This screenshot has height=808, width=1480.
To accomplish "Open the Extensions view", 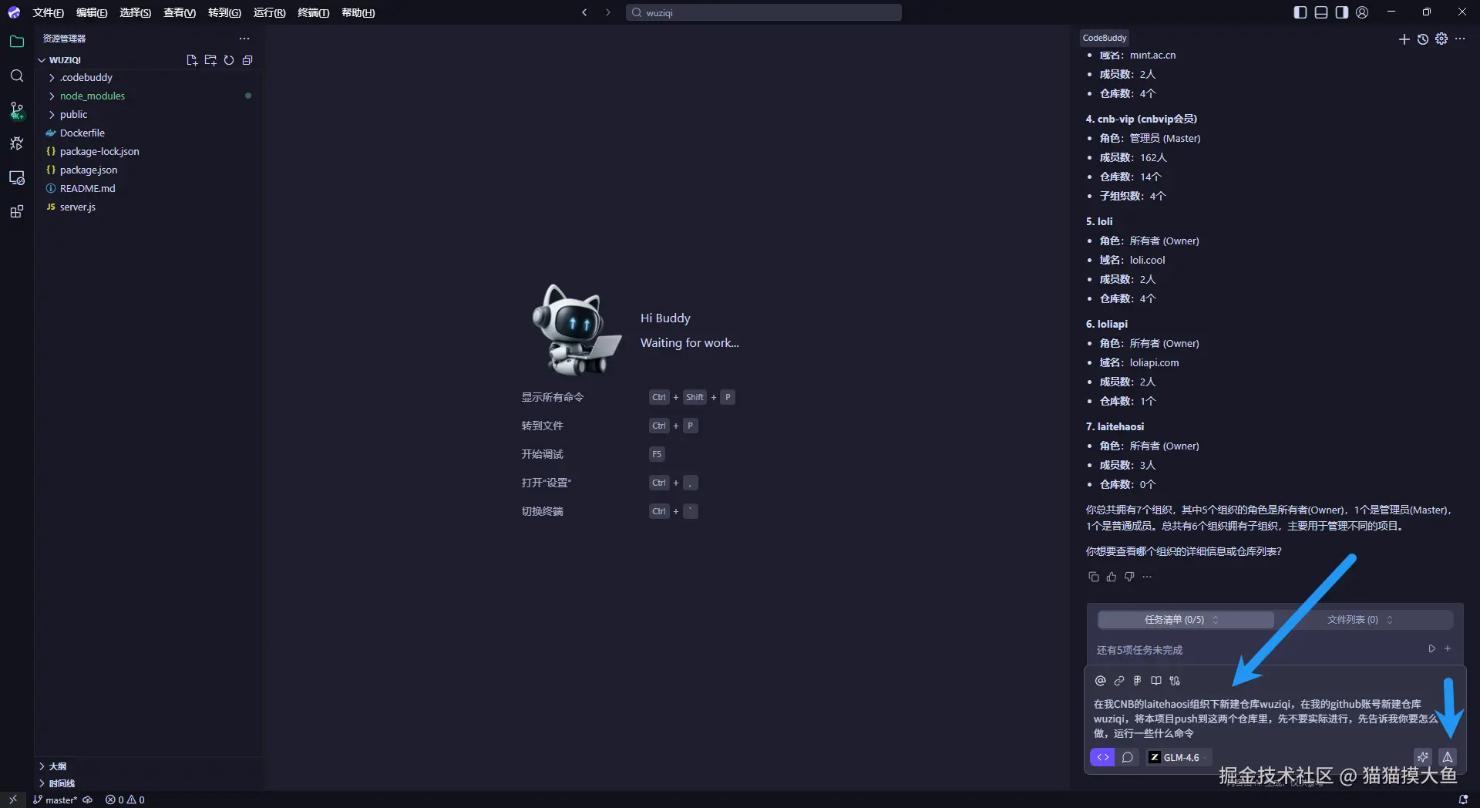I will pyautogui.click(x=17, y=211).
